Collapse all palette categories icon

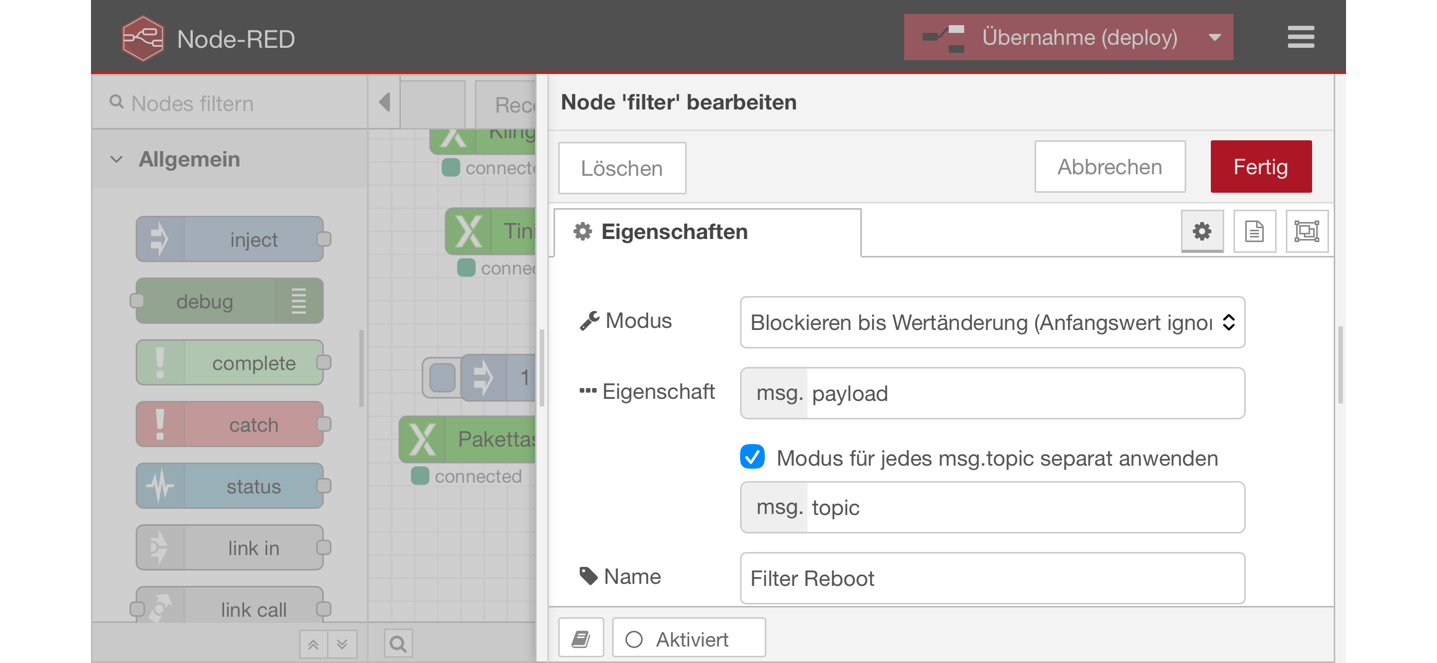click(x=313, y=644)
